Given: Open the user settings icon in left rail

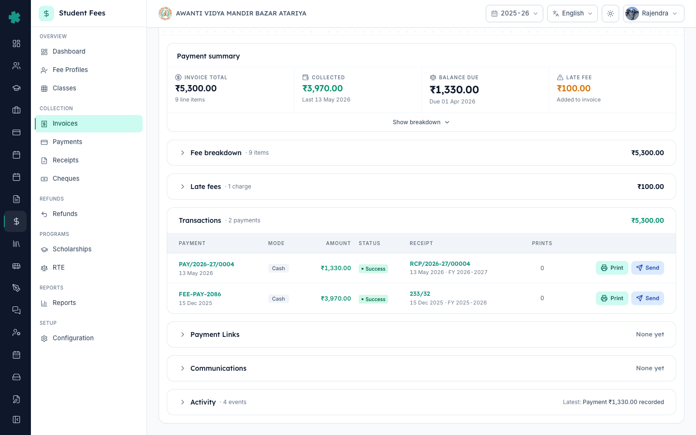Looking at the screenshot, I should (x=16, y=333).
